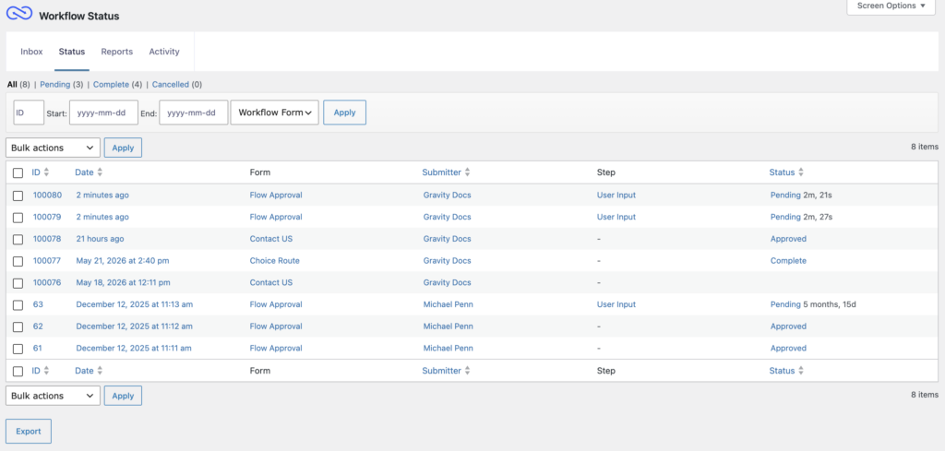
Task: Check the box for entry 62
Action: [18, 327]
